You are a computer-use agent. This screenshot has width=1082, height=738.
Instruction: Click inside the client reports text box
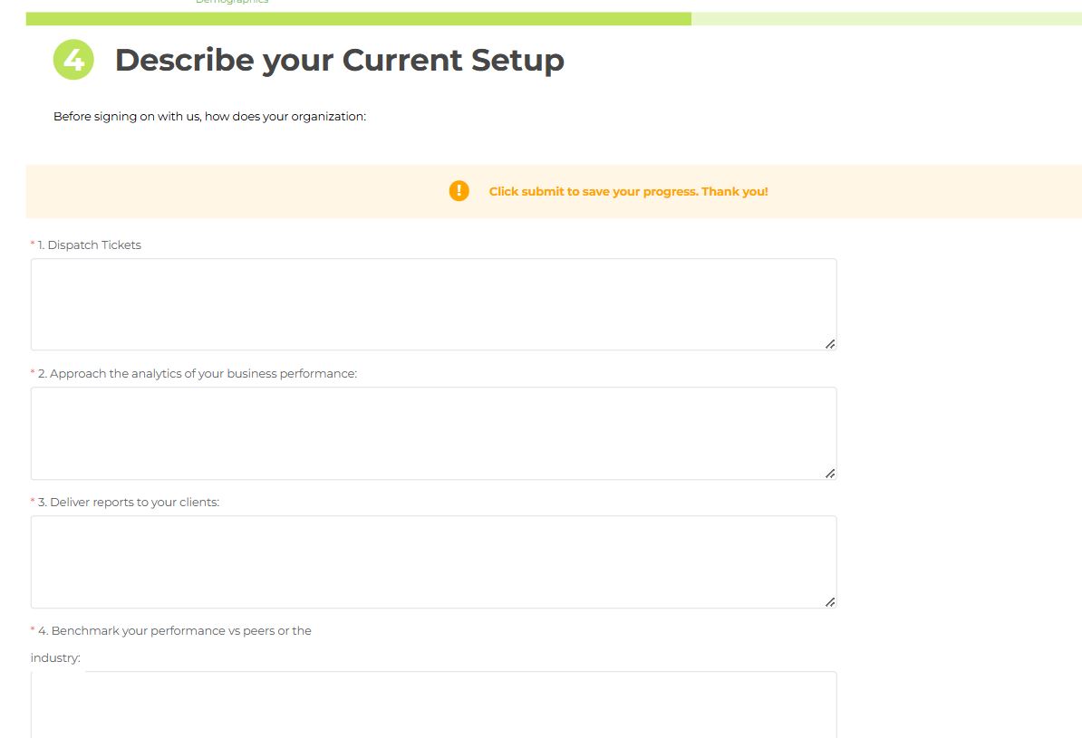pyautogui.click(x=433, y=561)
